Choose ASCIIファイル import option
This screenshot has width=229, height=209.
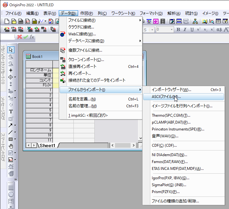[x=183, y=97]
